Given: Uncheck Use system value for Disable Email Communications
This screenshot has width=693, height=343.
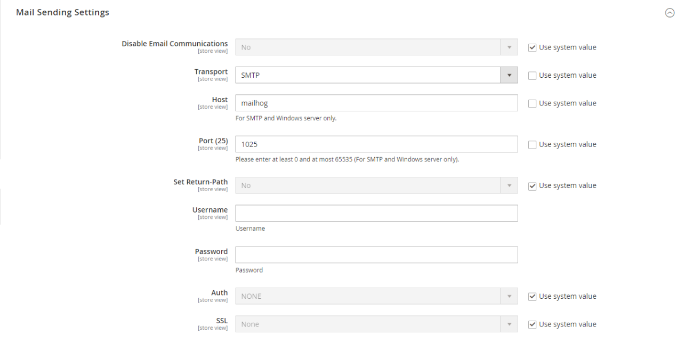Looking at the screenshot, I should (x=532, y=47).
